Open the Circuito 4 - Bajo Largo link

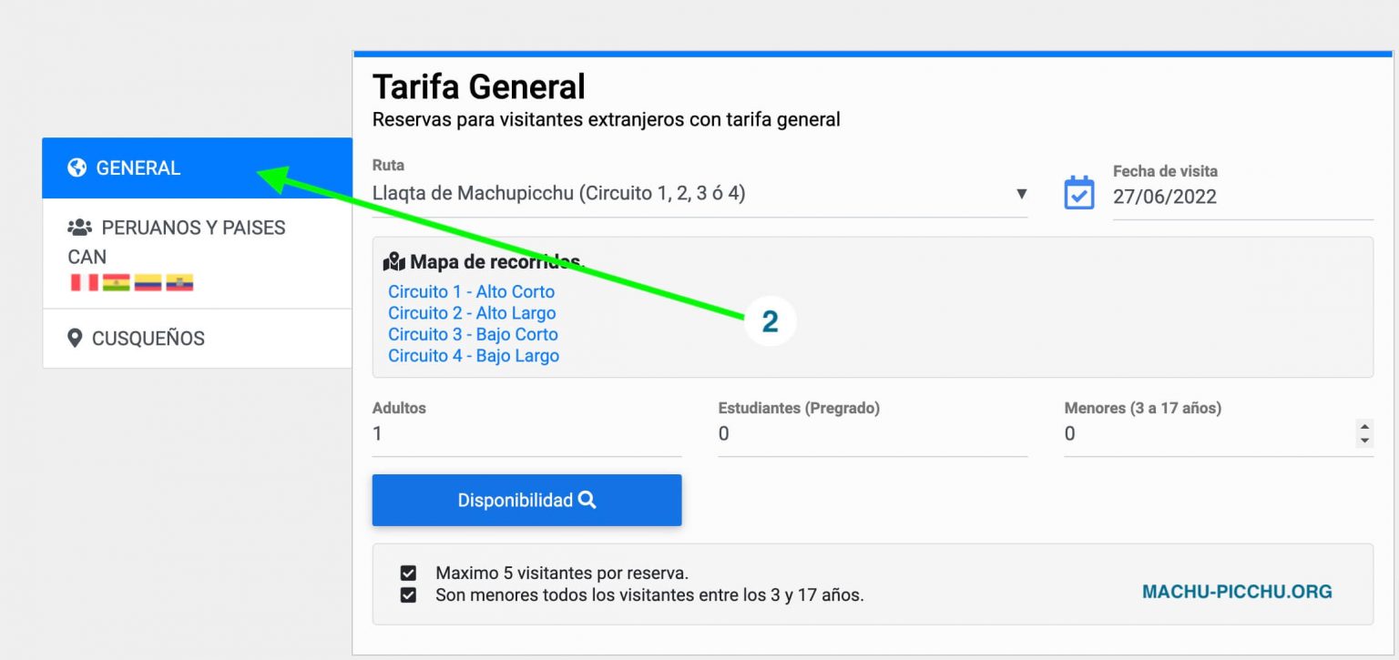pyautogui.click(x=474, y=356)
